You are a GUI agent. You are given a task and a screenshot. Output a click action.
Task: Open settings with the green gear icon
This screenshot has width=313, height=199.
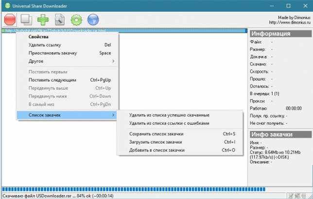click(x=76, y=20)
